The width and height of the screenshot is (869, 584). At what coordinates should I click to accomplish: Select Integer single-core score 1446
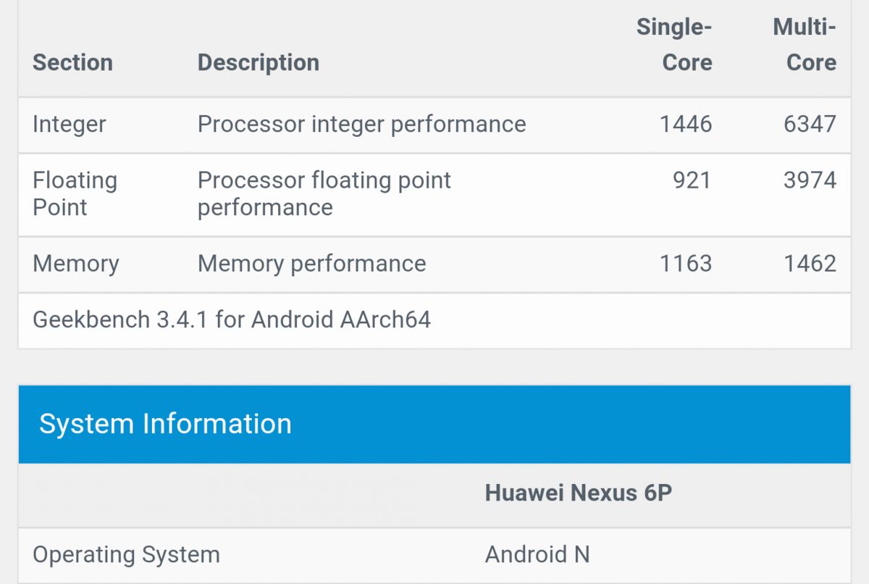[x=686, y=124]
